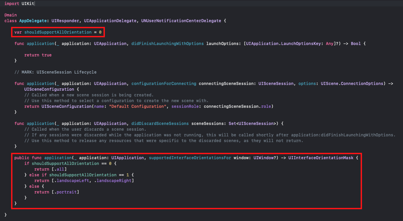Click the AppDelegate class name
Image resolution: width=403 pixels, height=221 pixels.
(x=33, y=20)
